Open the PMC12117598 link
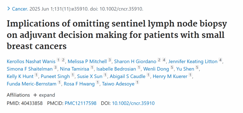This screenshot has height=113, width=243. tap(80, 103)
